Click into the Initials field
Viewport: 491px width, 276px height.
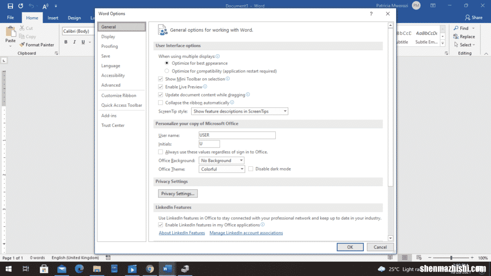point(209,144)
